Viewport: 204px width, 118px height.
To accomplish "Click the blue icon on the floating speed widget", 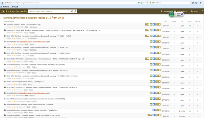I will [182, 14].
